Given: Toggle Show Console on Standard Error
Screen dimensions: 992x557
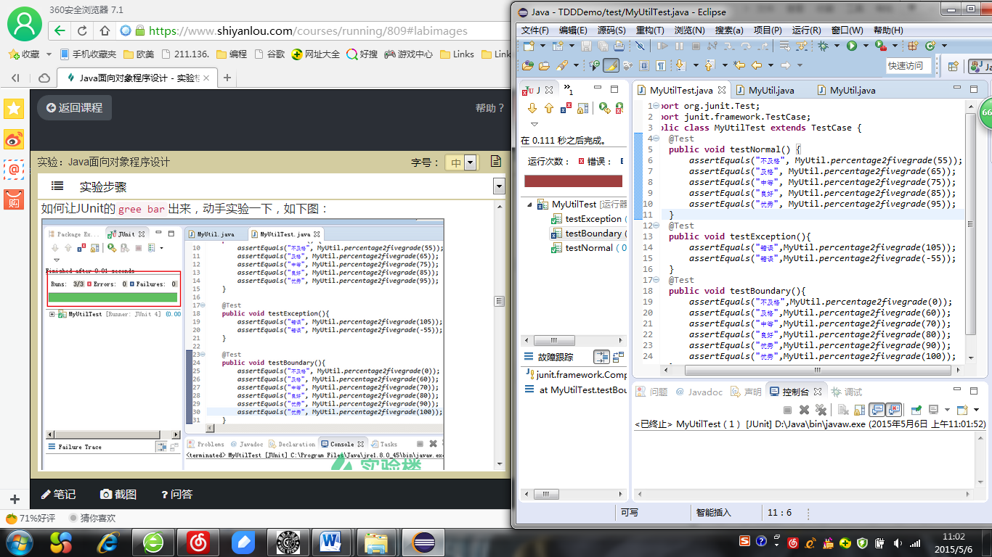Looking at the screenshot, I should [x=893, y=410].
